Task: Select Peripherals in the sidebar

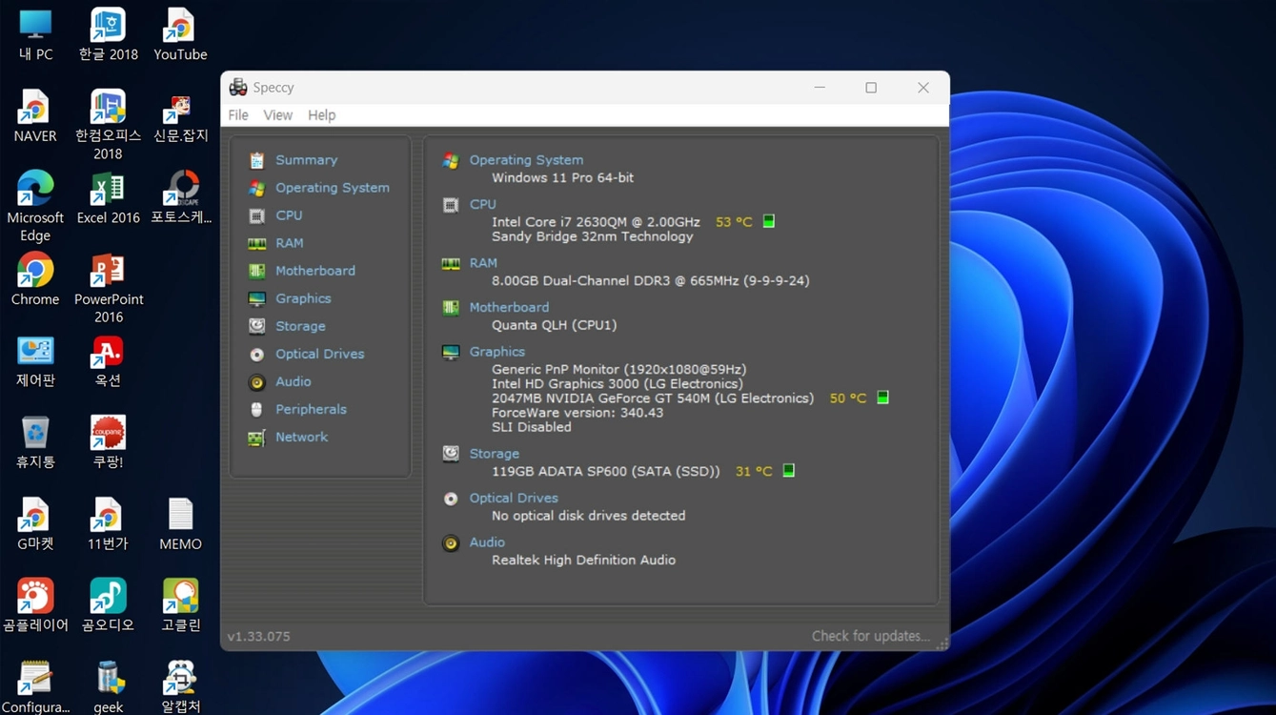Action: coord(311,409)
